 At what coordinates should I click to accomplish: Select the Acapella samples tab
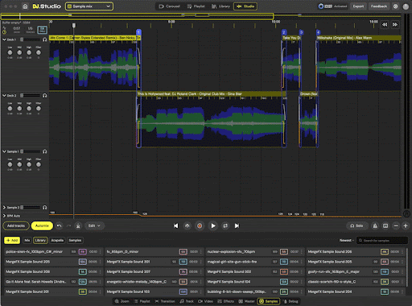[x=57, y=240]
